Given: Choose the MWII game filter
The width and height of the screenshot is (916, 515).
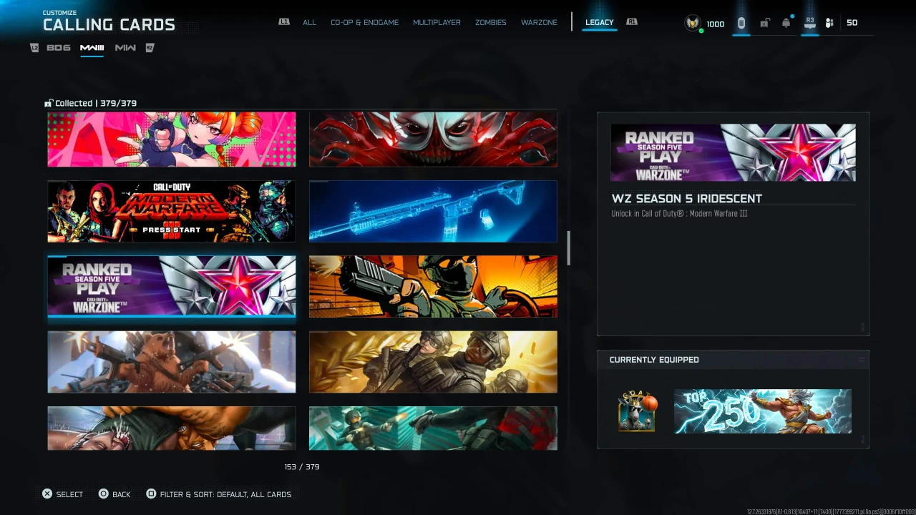Looking at the screenshot, I should click(125, 47).
